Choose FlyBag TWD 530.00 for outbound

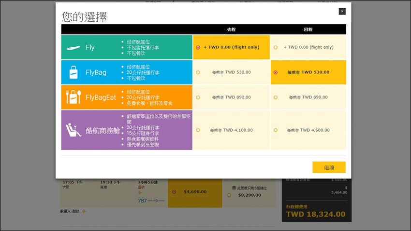[x=198, y=72]
